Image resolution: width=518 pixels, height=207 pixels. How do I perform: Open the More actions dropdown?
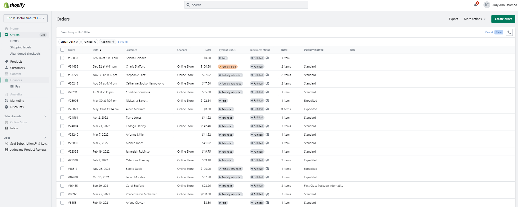pos(475,19)
